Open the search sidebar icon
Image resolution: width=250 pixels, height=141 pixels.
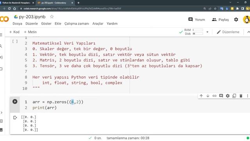click(x=1, y=46)
